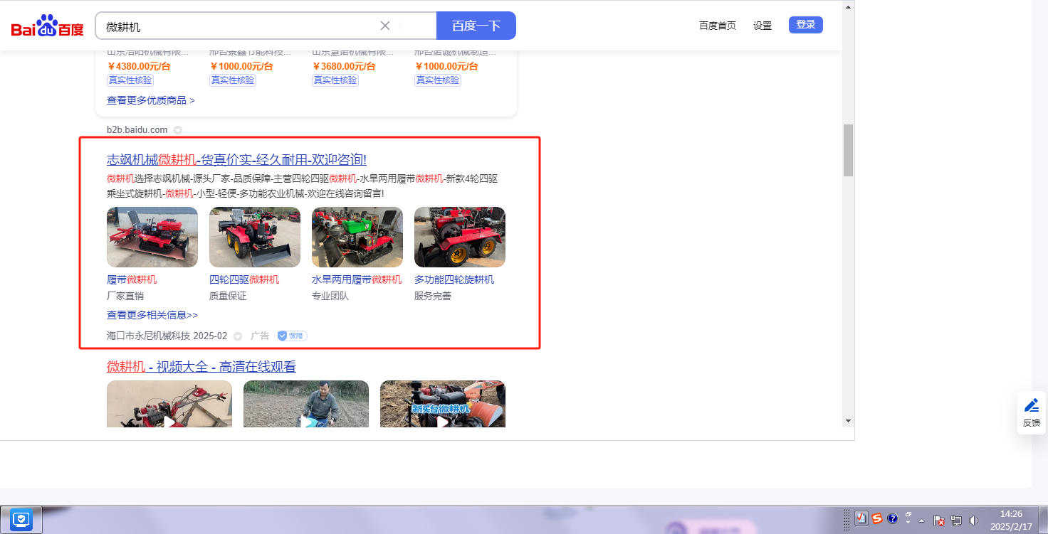Click the 广告 ad label
The image size is (1048, 534).
coord(260,336)
